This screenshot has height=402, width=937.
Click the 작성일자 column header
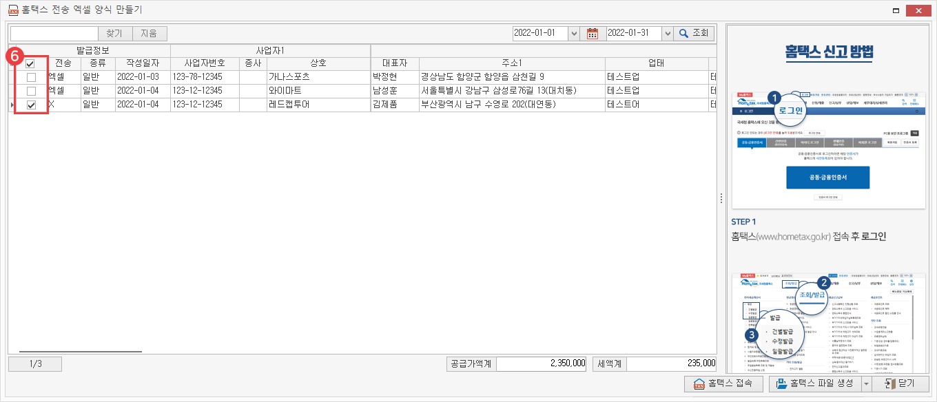click(x=142, y=63)
